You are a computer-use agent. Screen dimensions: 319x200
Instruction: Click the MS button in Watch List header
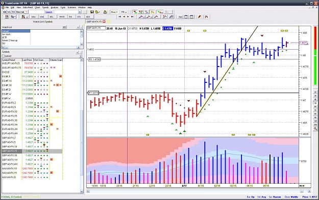coord(64,27)
